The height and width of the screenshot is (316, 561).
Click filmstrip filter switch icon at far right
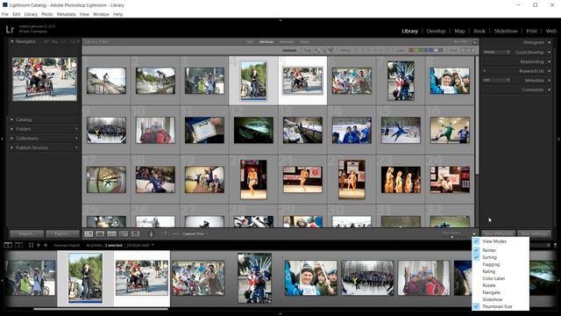pyautogui.click(x=555, y=245)
